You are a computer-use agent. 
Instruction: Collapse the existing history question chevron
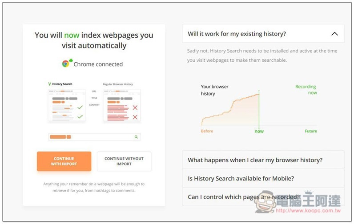334,34
